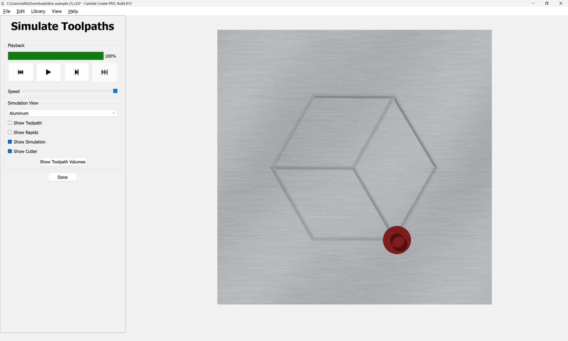Click the Speed slider handle
The height and width of the screenshot is (341, 568).
115,91
